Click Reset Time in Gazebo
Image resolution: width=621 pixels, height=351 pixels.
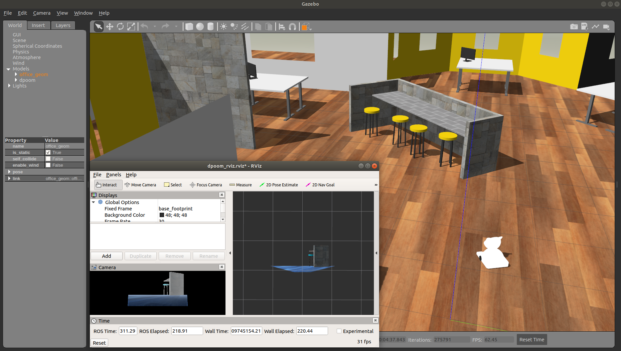point(531,340)
